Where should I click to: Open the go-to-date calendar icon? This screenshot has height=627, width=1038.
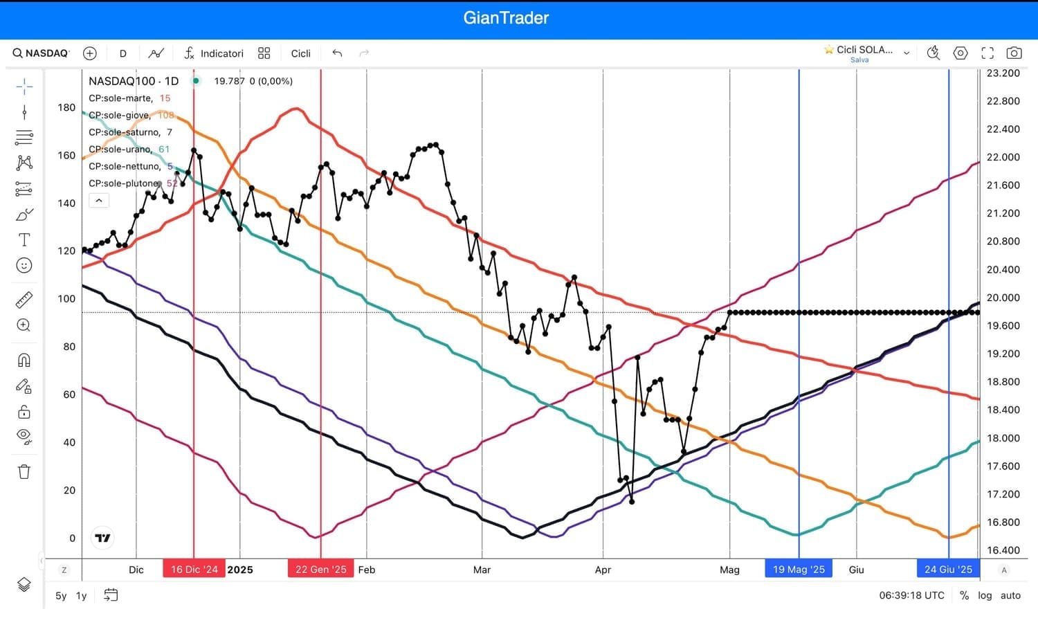(111, 595)
